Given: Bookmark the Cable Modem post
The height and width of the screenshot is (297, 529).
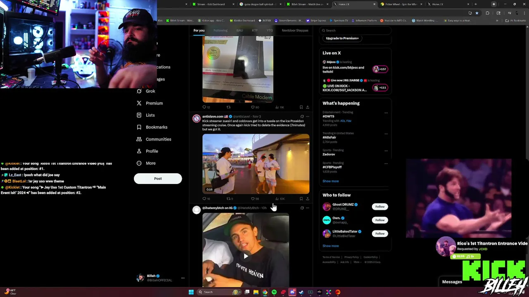Looking at the screenshot, I should click(301, 107).
